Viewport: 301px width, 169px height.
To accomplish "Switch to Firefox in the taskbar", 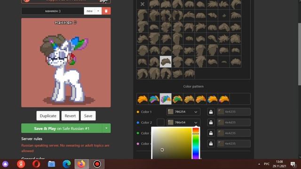I will pyautogui.click(x=82, y=164).
